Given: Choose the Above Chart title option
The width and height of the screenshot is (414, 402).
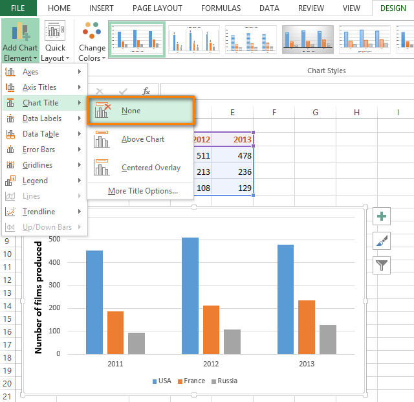Looking at the screenshot, I should [x=142, y=139].
